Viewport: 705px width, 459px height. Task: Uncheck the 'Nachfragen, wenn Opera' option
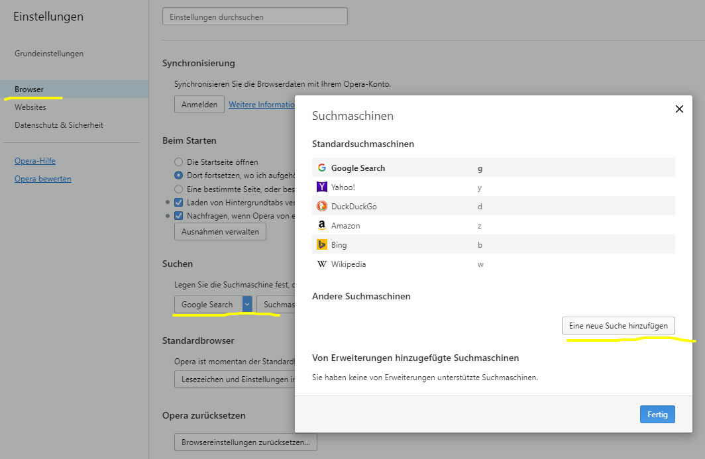[178, 215]
